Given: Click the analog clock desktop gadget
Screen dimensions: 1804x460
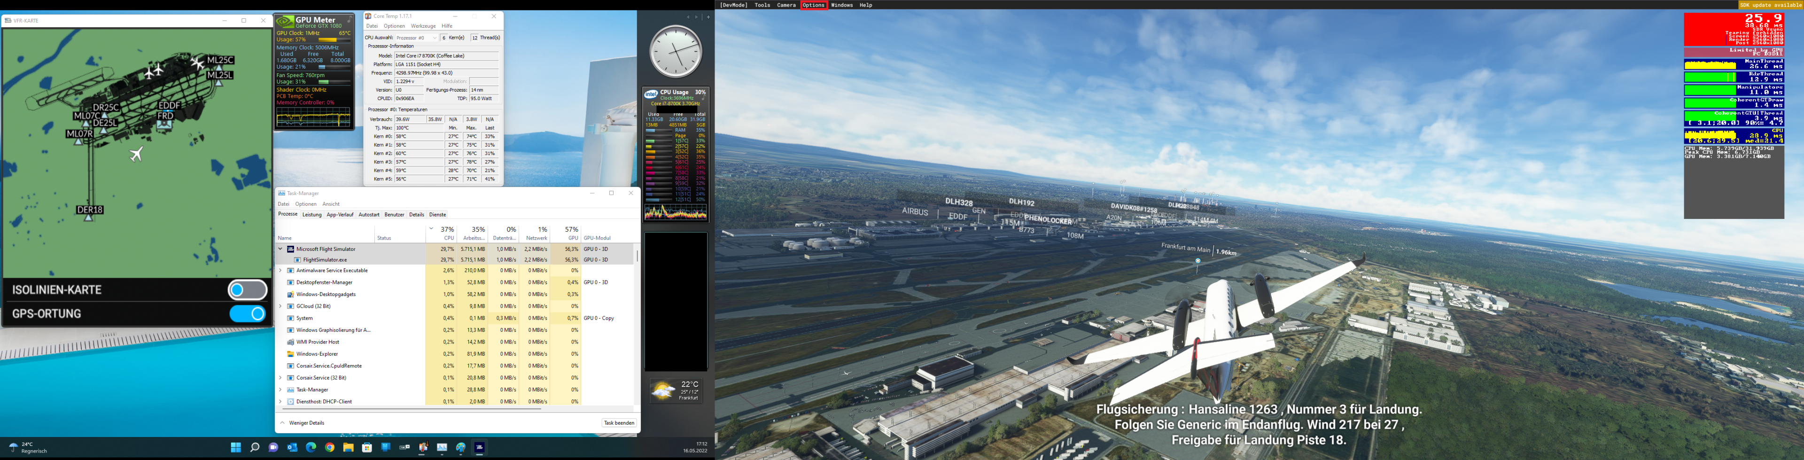Looking at the screenshot, I should (675, 51).
